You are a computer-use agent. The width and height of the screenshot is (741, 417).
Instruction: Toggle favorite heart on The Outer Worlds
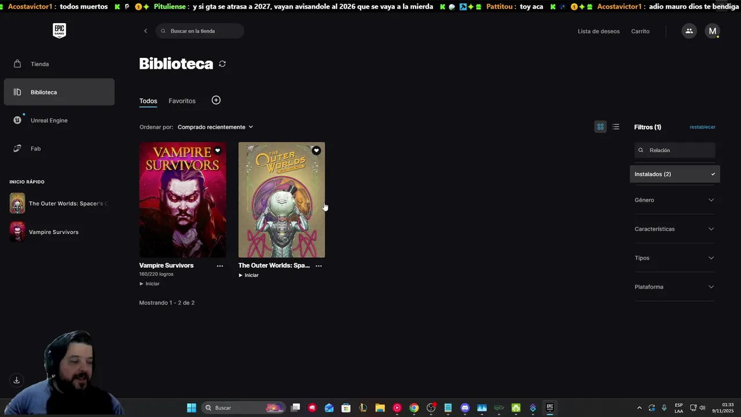316,151
